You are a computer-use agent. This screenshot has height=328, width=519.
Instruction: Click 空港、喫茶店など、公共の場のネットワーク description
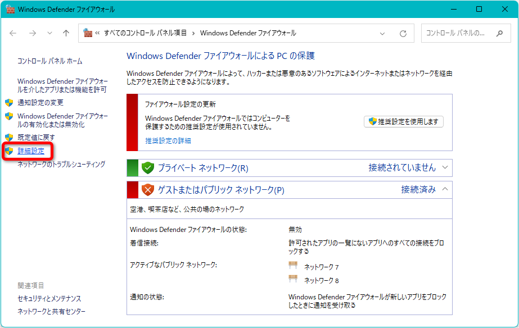click(187, 209)
